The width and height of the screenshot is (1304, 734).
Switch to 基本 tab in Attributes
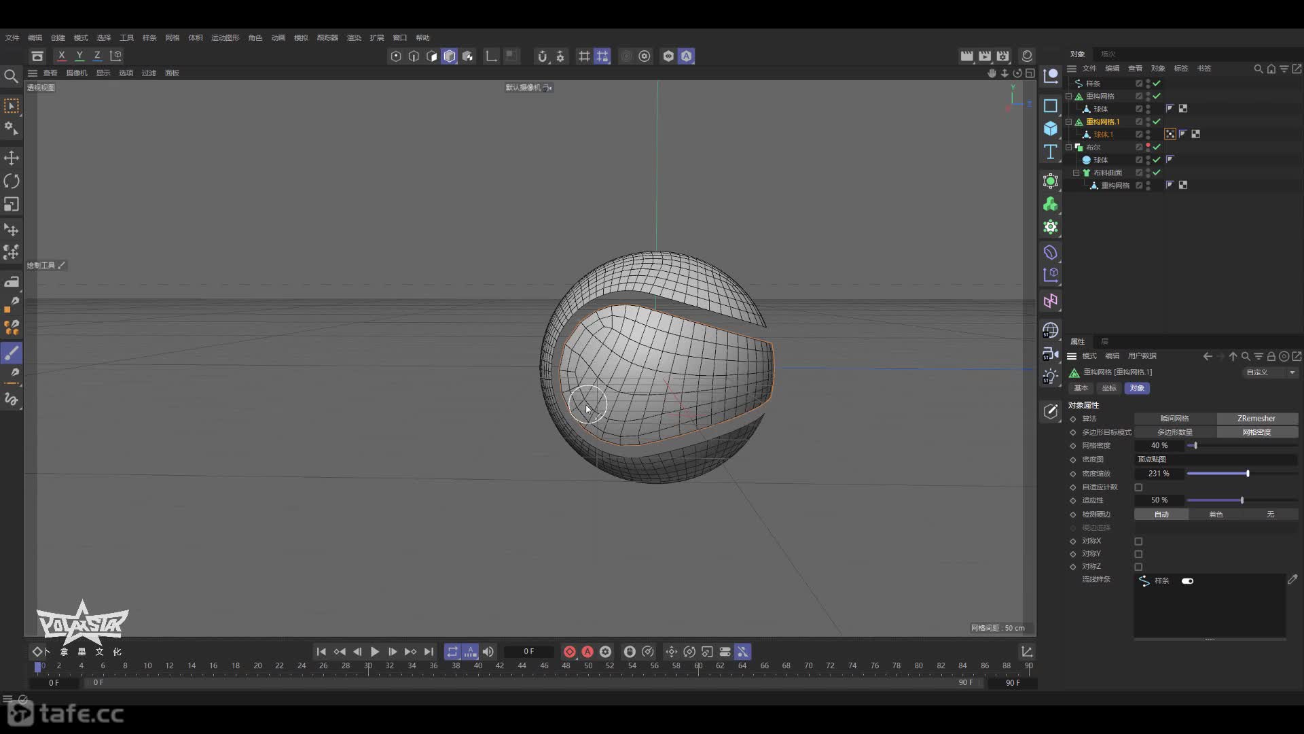[x=1081, y=388]
